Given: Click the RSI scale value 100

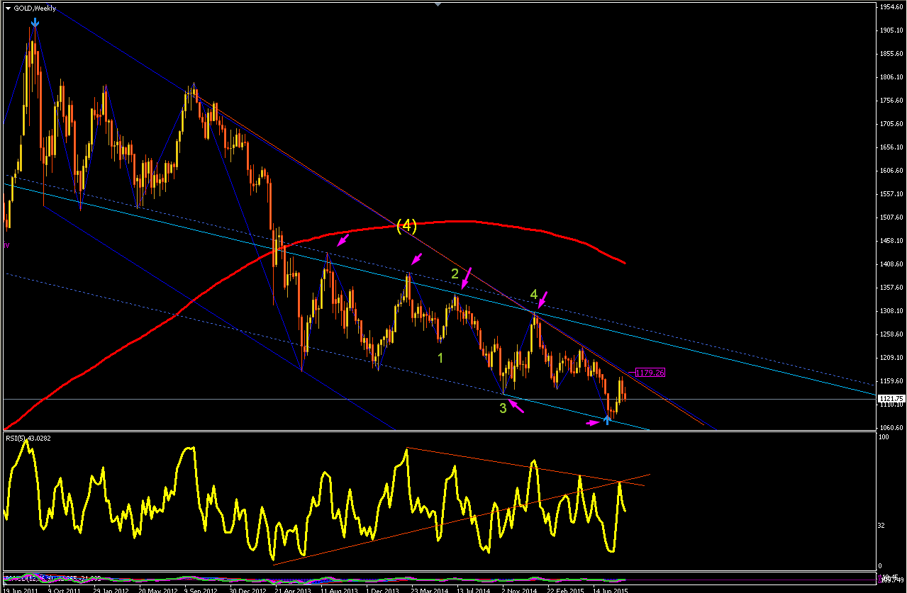Looking at the screenshot, I should tap(883, 438).
